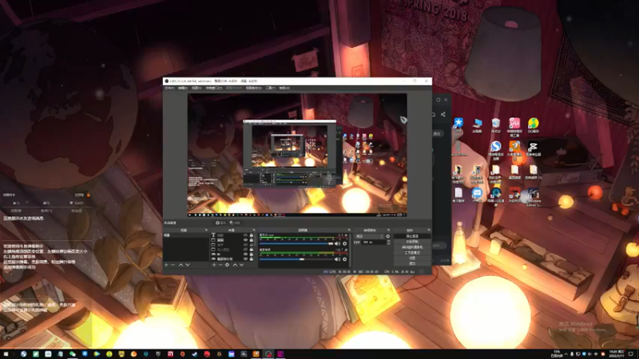Click the 启动虚拟摄像机 button

[412, 247]
